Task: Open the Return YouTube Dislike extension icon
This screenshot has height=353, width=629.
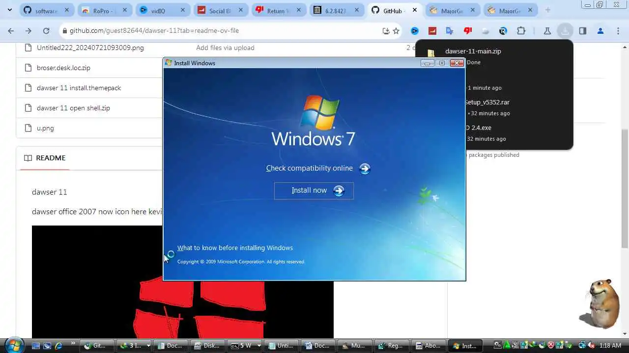Action: point(468,30)
